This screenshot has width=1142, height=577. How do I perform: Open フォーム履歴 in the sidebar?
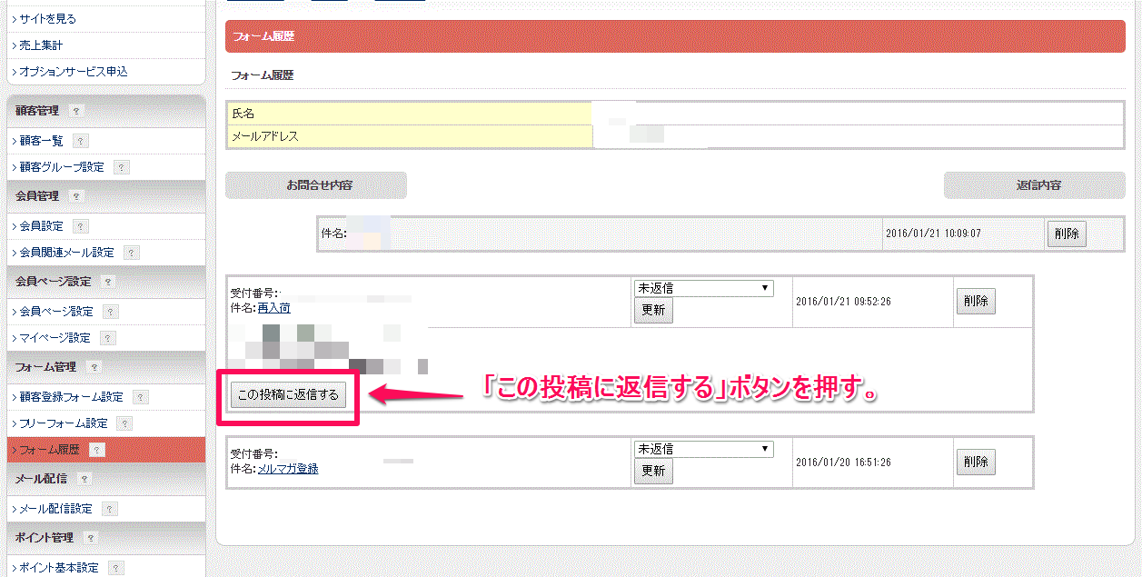[x=50, y=450]
